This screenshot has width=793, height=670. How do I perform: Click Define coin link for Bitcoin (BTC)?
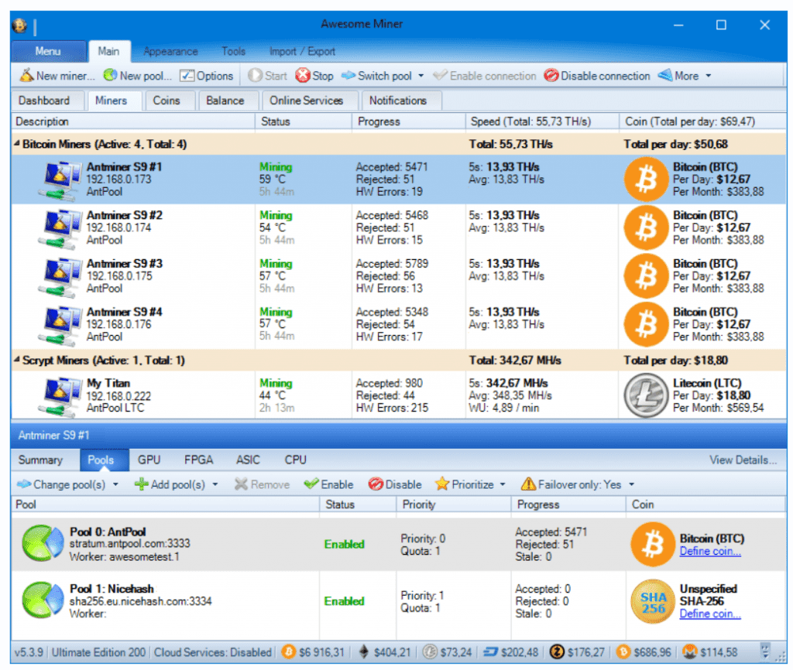coord(710,552)
